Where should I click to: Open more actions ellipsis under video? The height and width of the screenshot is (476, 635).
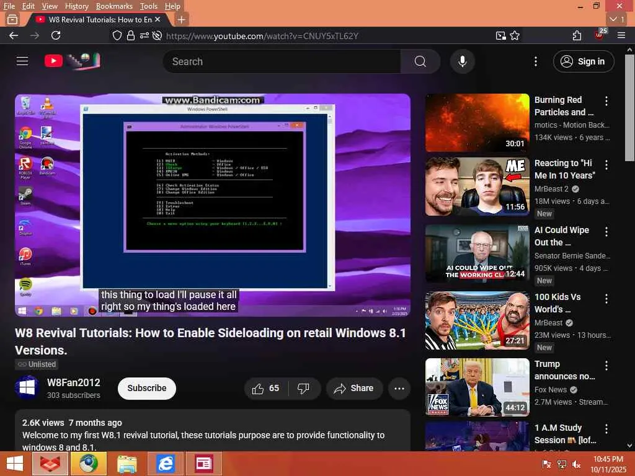[399, 389]
